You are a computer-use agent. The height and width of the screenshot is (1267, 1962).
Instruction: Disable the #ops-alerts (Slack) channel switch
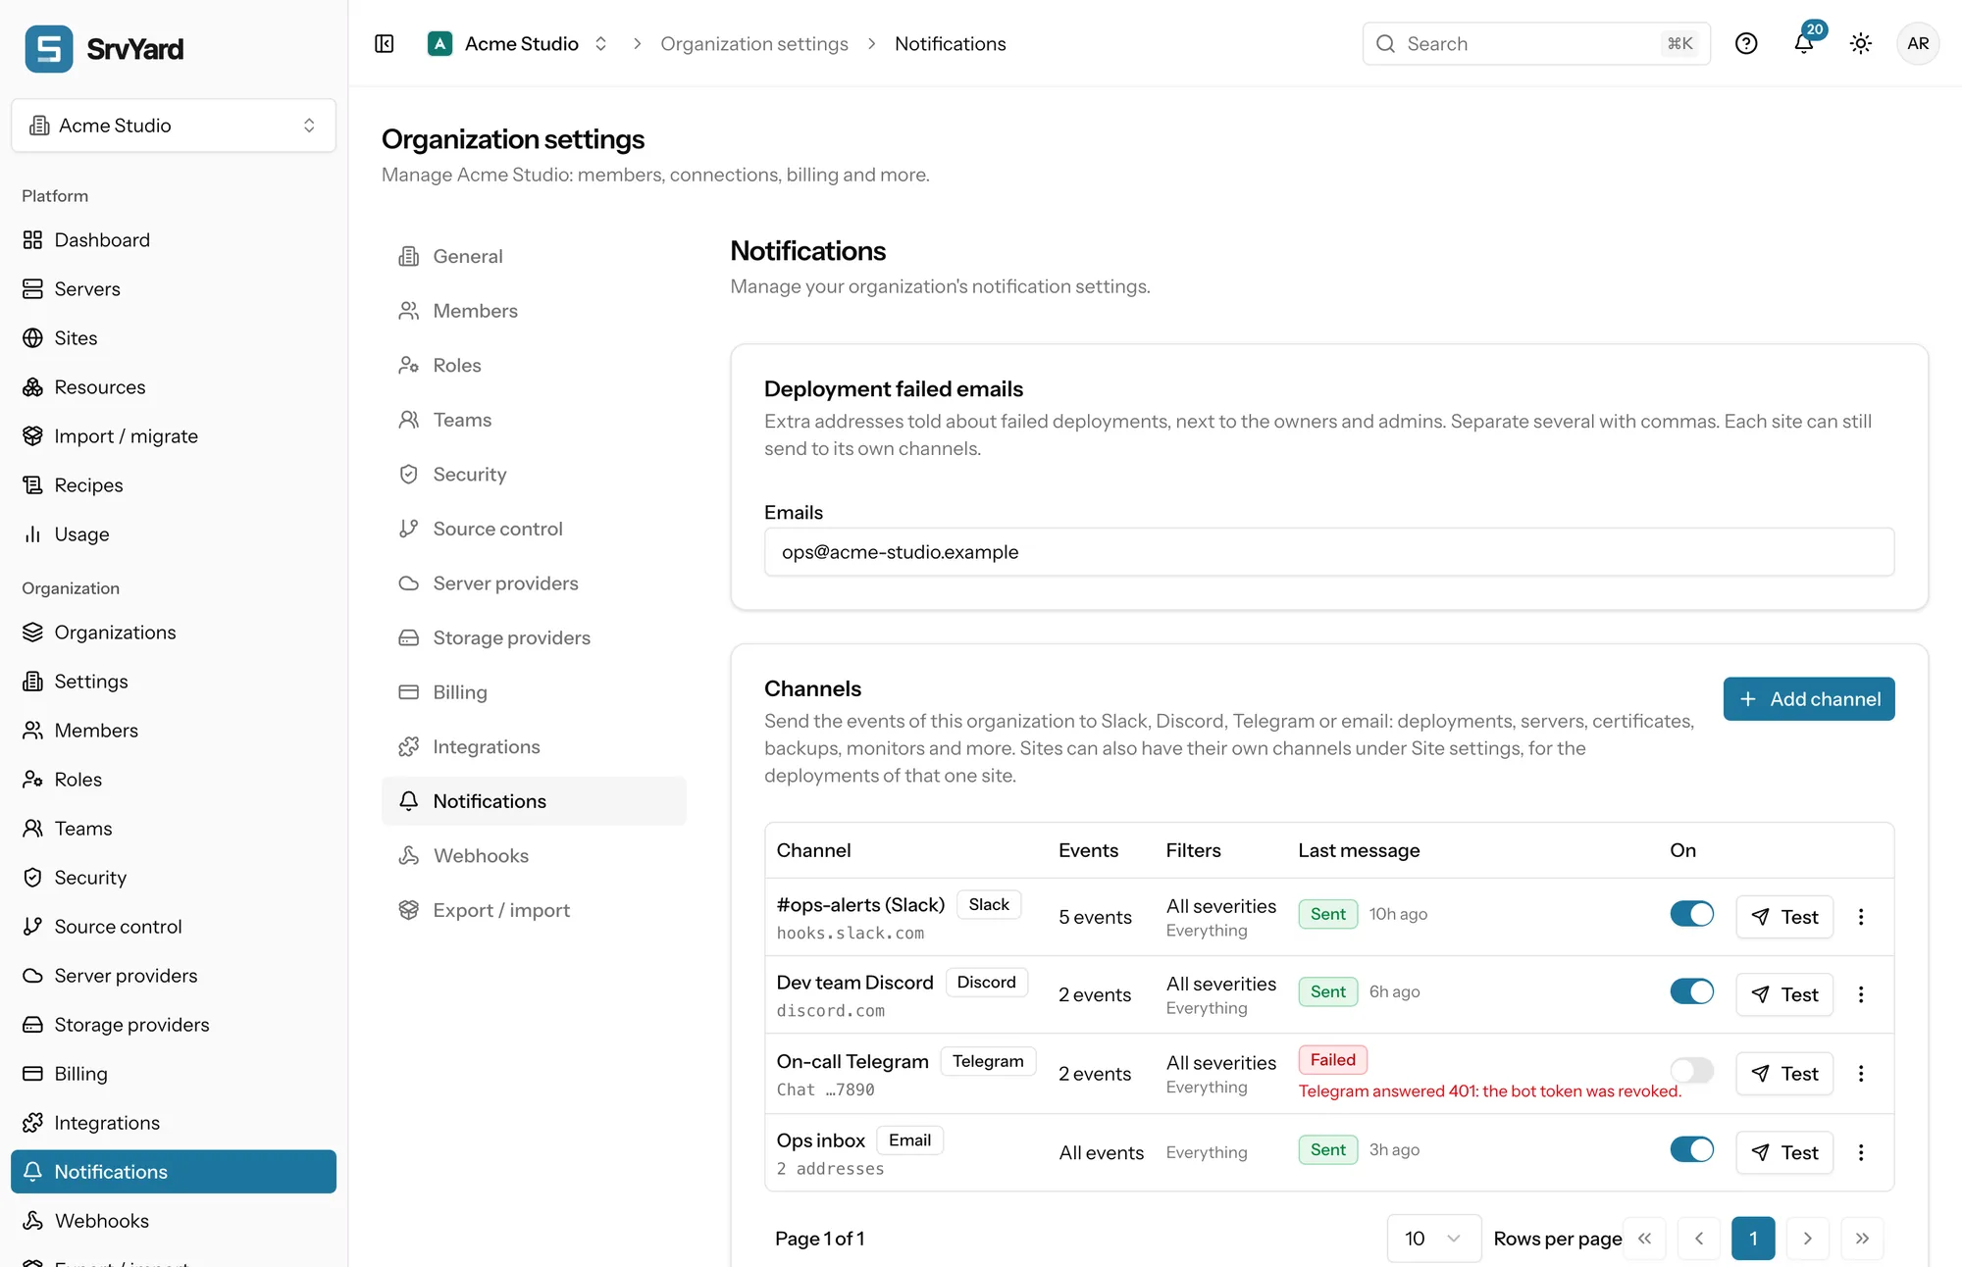point(1692,914)
